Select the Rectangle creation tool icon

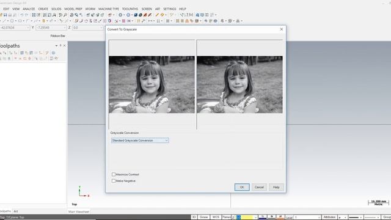pyautogui.click(x=20, y=21)
